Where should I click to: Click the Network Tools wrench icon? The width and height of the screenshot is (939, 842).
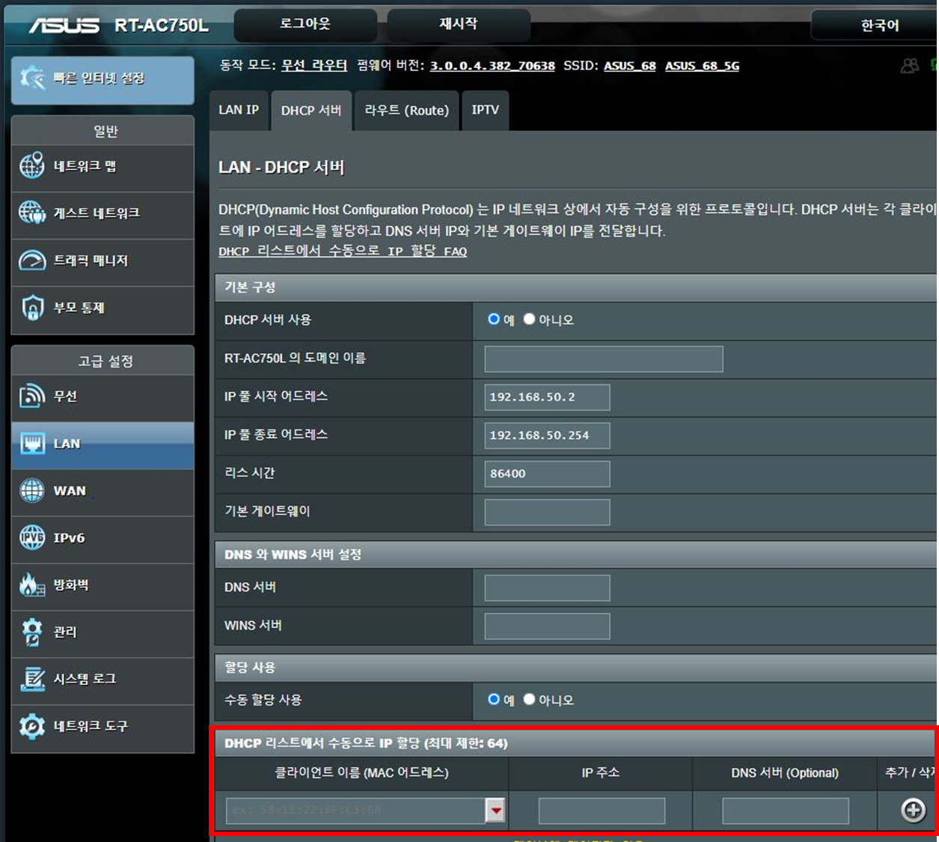32,726
